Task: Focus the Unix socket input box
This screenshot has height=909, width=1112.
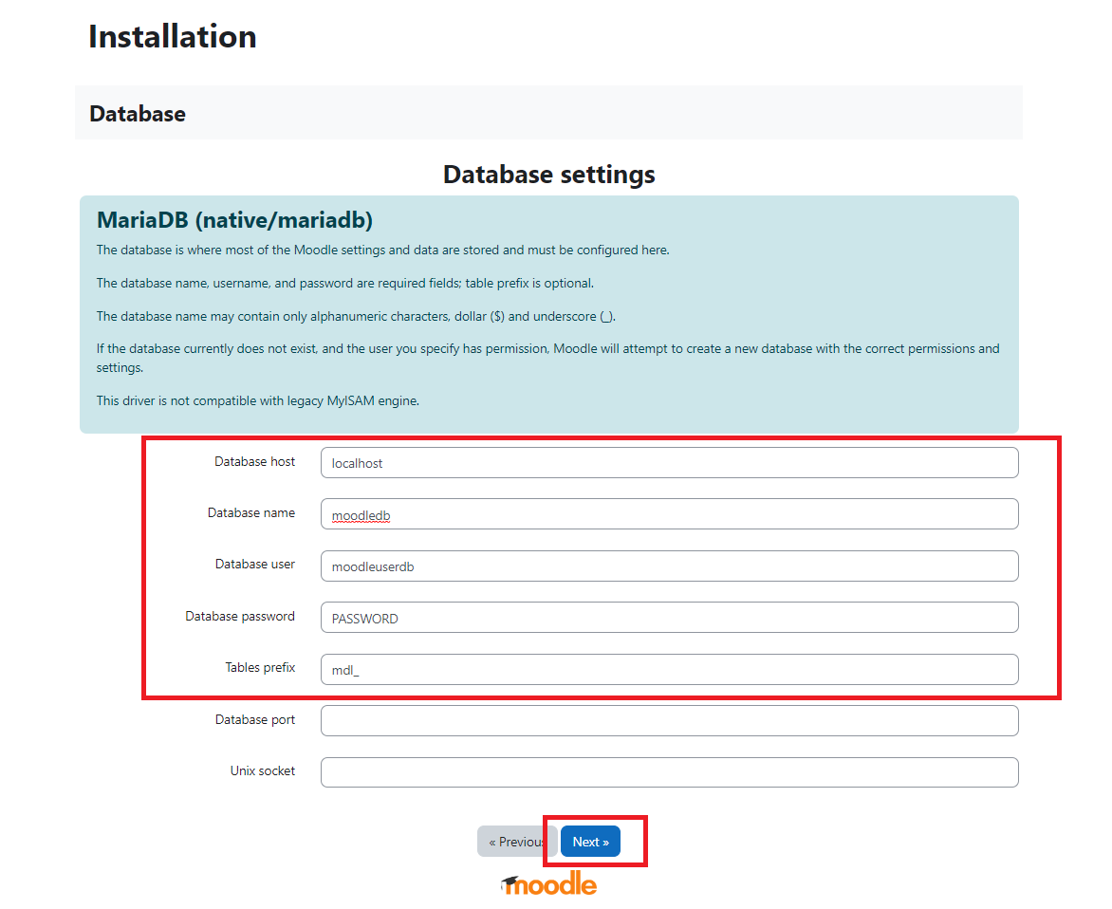Action: (670, 772)
